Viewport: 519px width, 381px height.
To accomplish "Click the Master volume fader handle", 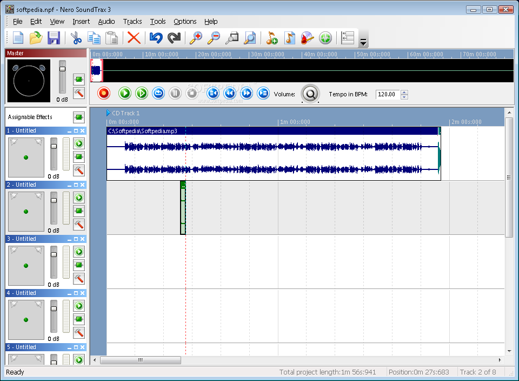I will tap(62, 69).
